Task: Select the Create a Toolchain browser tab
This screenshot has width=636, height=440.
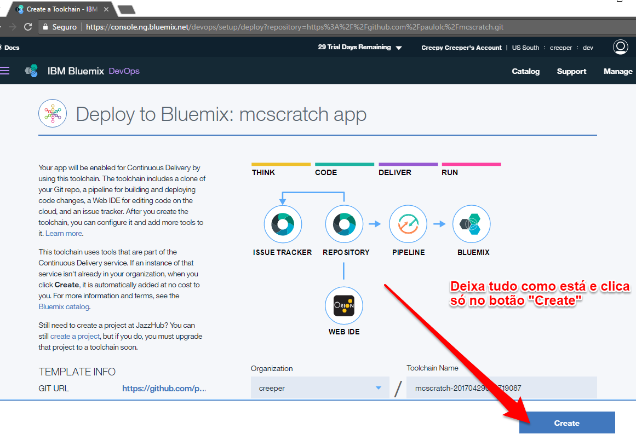Action: coord(62,9)
